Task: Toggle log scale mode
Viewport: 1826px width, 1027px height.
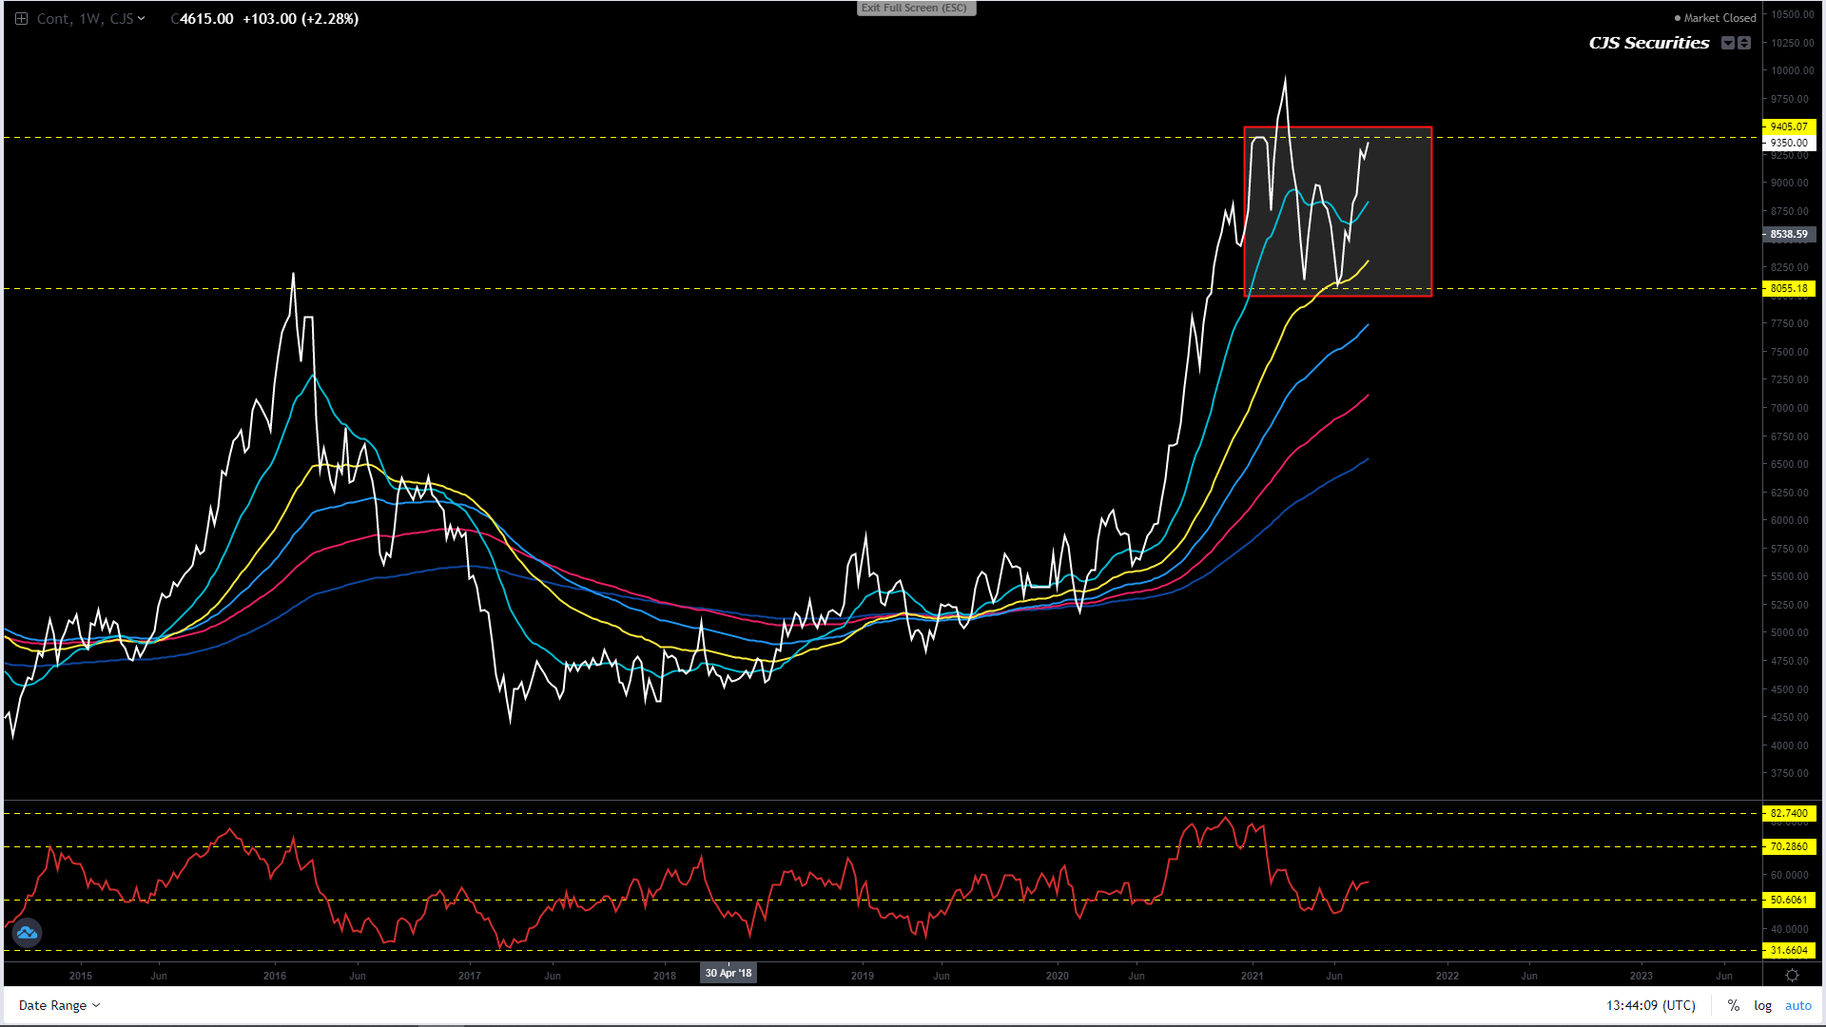Action: pyautogui.click(x=1762, y=1005)
